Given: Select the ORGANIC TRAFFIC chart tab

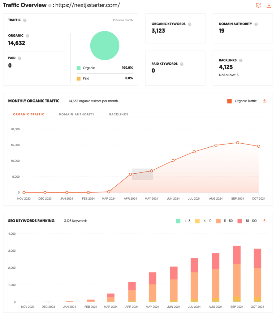Looking at the screenshot, I should click(x=29, y=114).
